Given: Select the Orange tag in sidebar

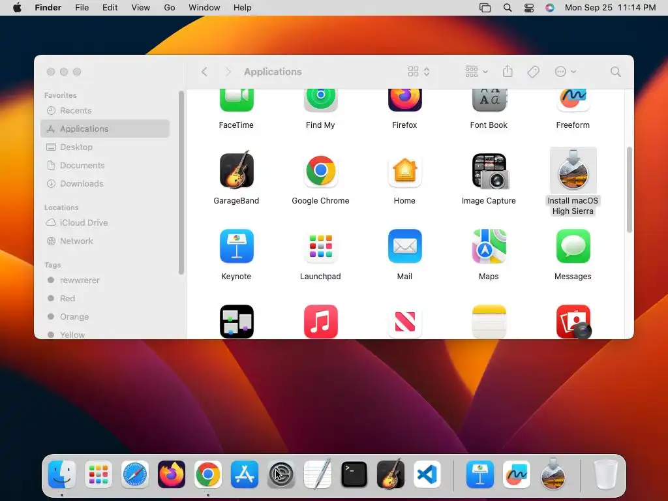Looking at the screenshot, I should point(105,316).
